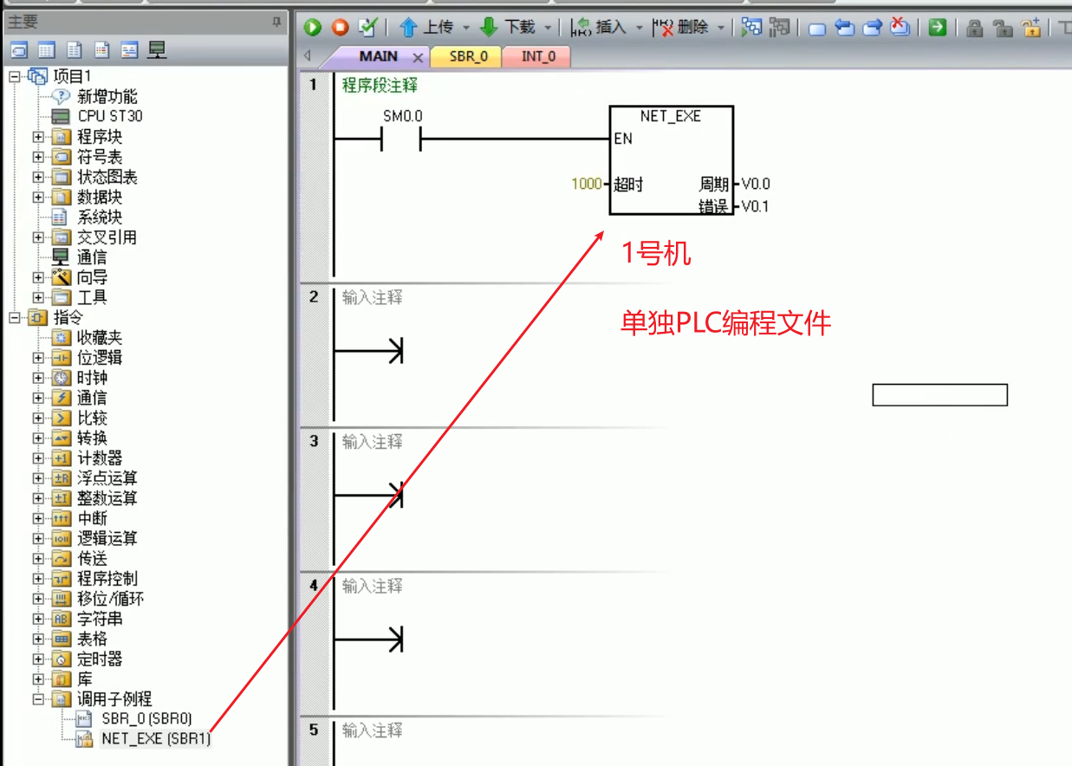Screen dimensions: 1072x766
Task: Switch to the SBR_0 tab
Action: (468, 56)
